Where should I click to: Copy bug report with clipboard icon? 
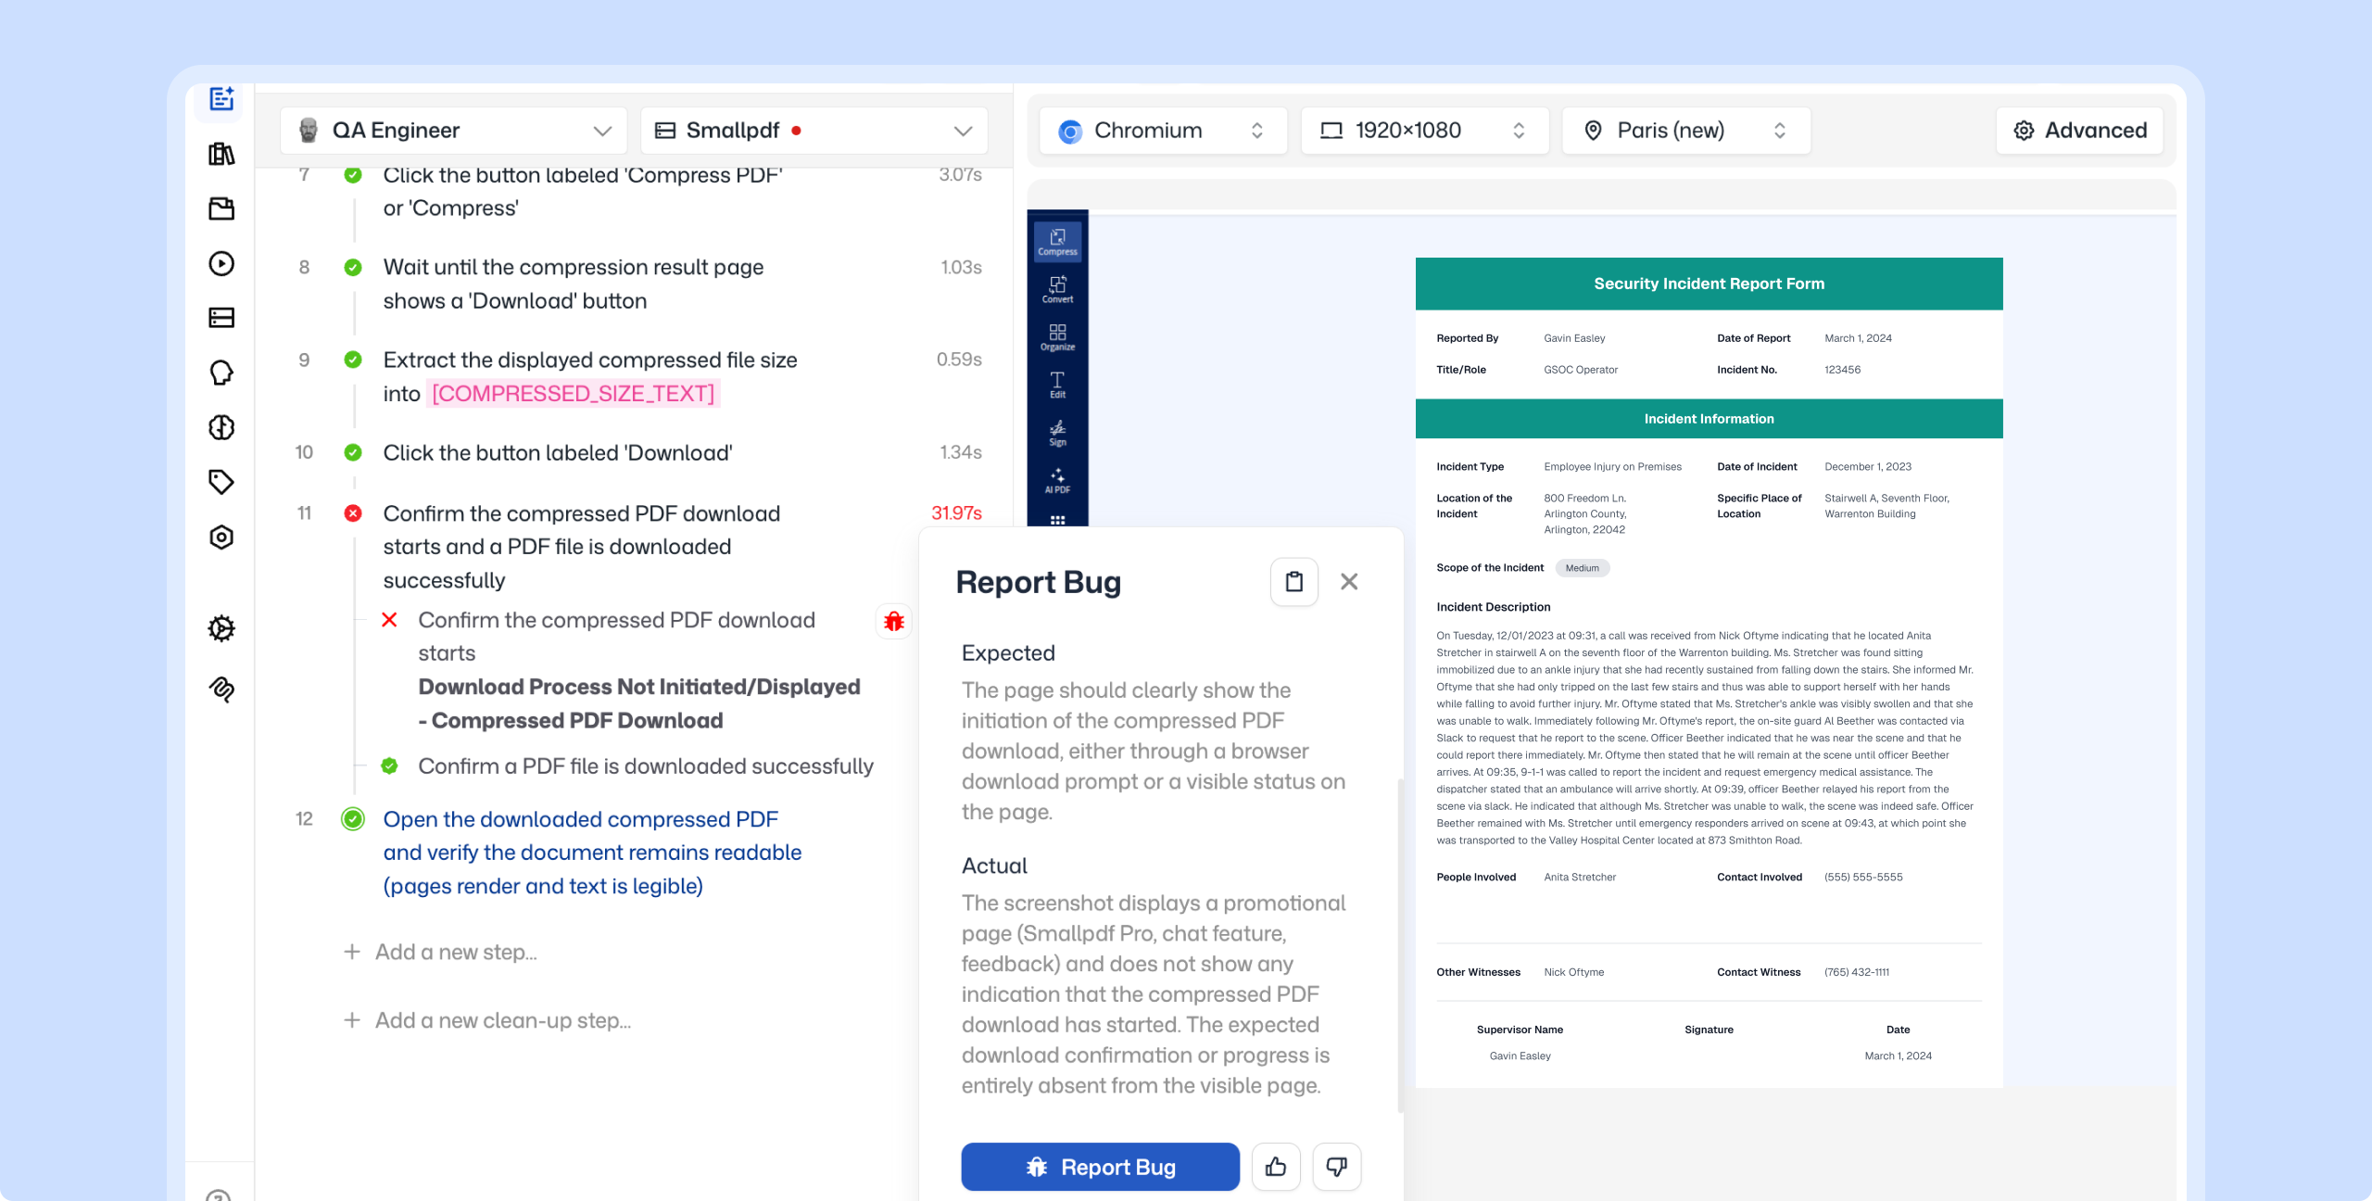pos(1293,582)
